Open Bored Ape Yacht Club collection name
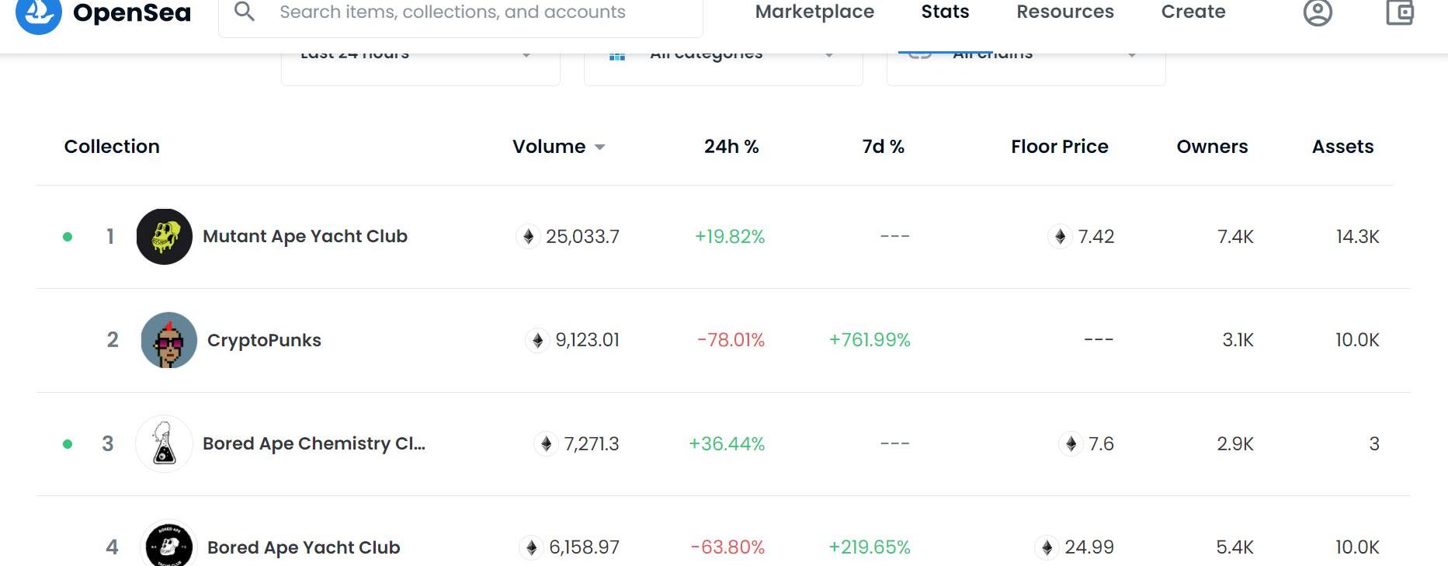This screenshot has height=566, width=1448. click(304, 547)
